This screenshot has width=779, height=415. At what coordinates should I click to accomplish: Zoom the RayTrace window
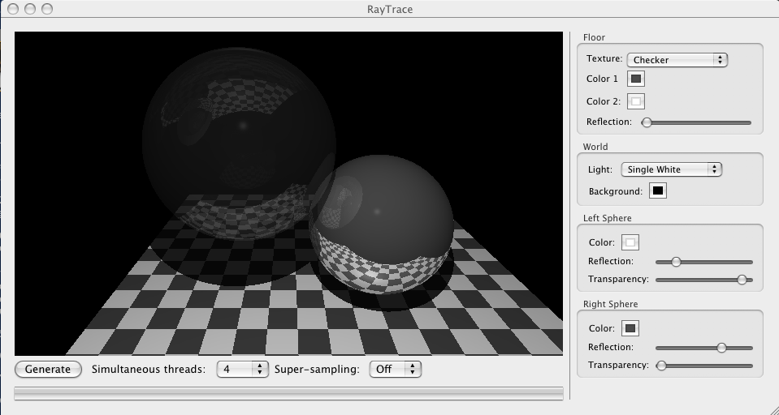46,9
